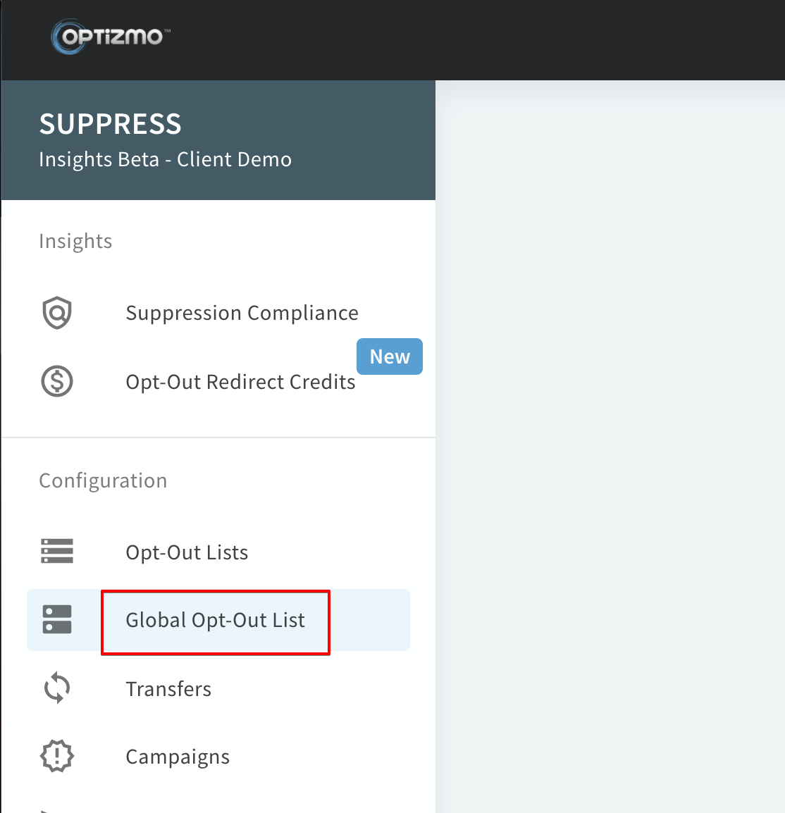Click the SUPPRESS heading
The image size is (785, 813).
click(110, 123)
